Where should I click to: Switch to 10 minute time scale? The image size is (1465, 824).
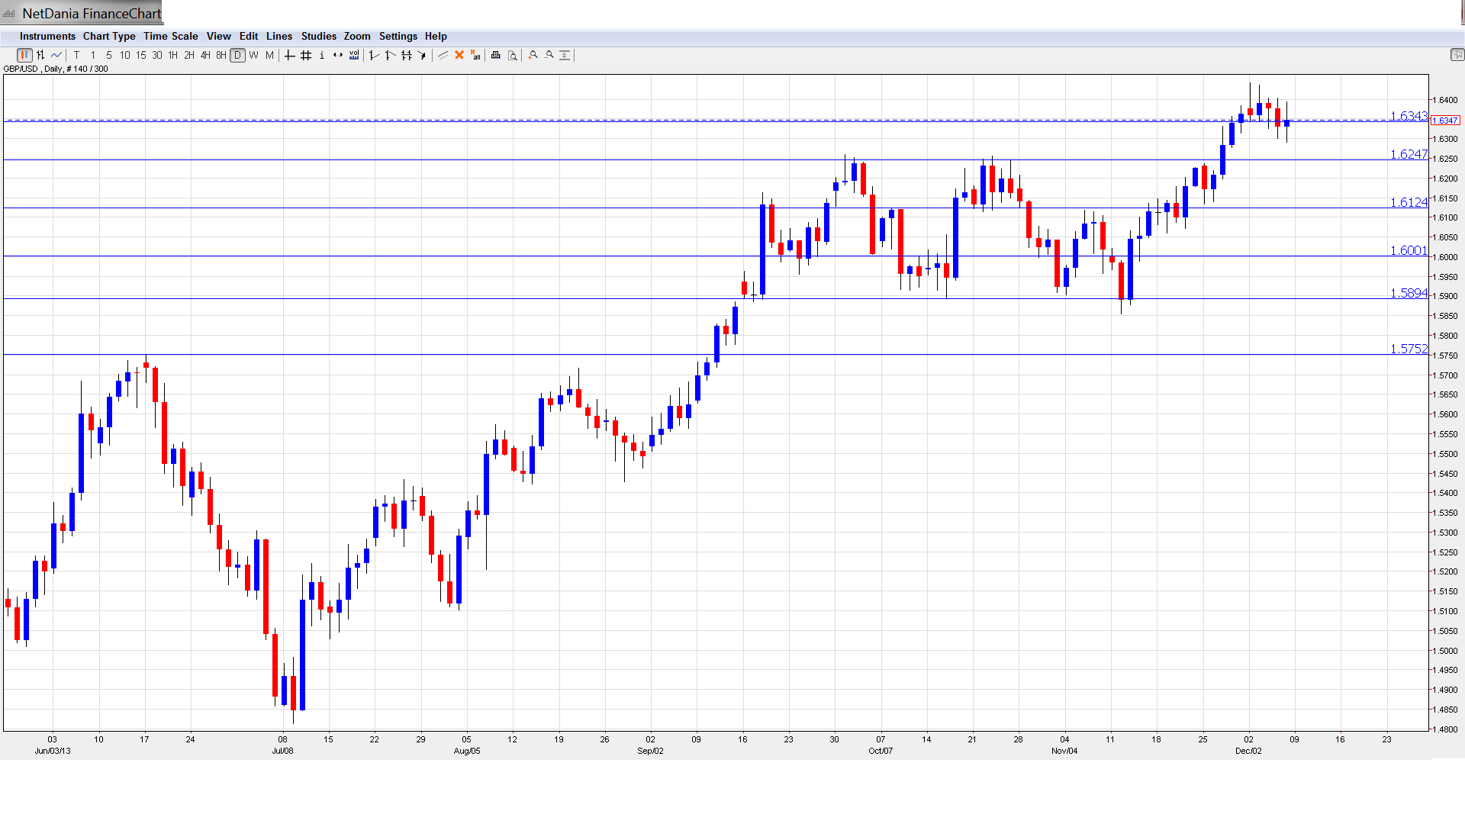click(125, 55)
